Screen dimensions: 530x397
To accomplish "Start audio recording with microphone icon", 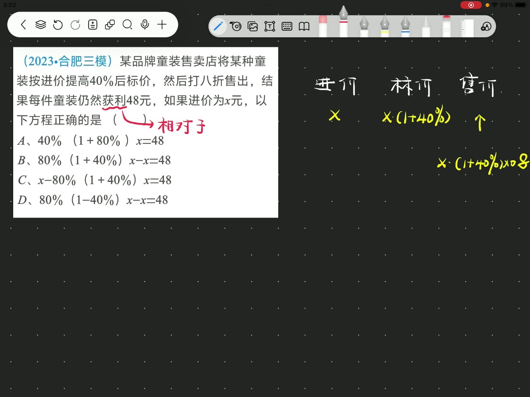I will (x=145, y=25).
